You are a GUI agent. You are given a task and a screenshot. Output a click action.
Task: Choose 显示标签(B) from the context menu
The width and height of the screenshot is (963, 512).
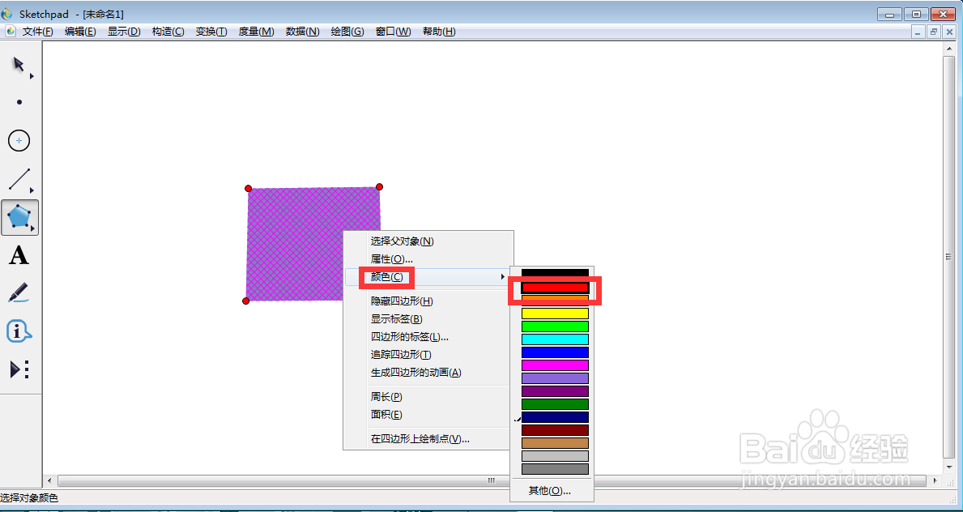428,319
